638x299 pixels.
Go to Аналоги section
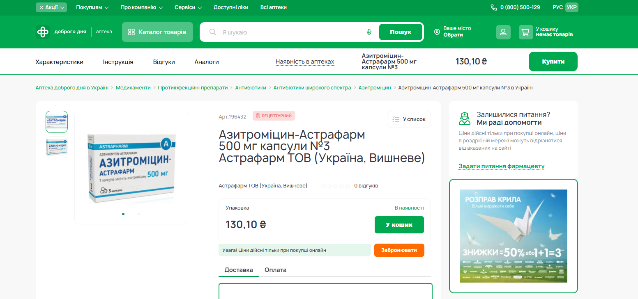tap(207, 62)
